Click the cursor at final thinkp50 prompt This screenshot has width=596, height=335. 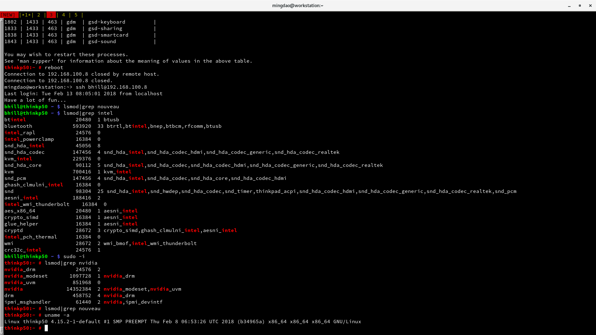(46, 328)
